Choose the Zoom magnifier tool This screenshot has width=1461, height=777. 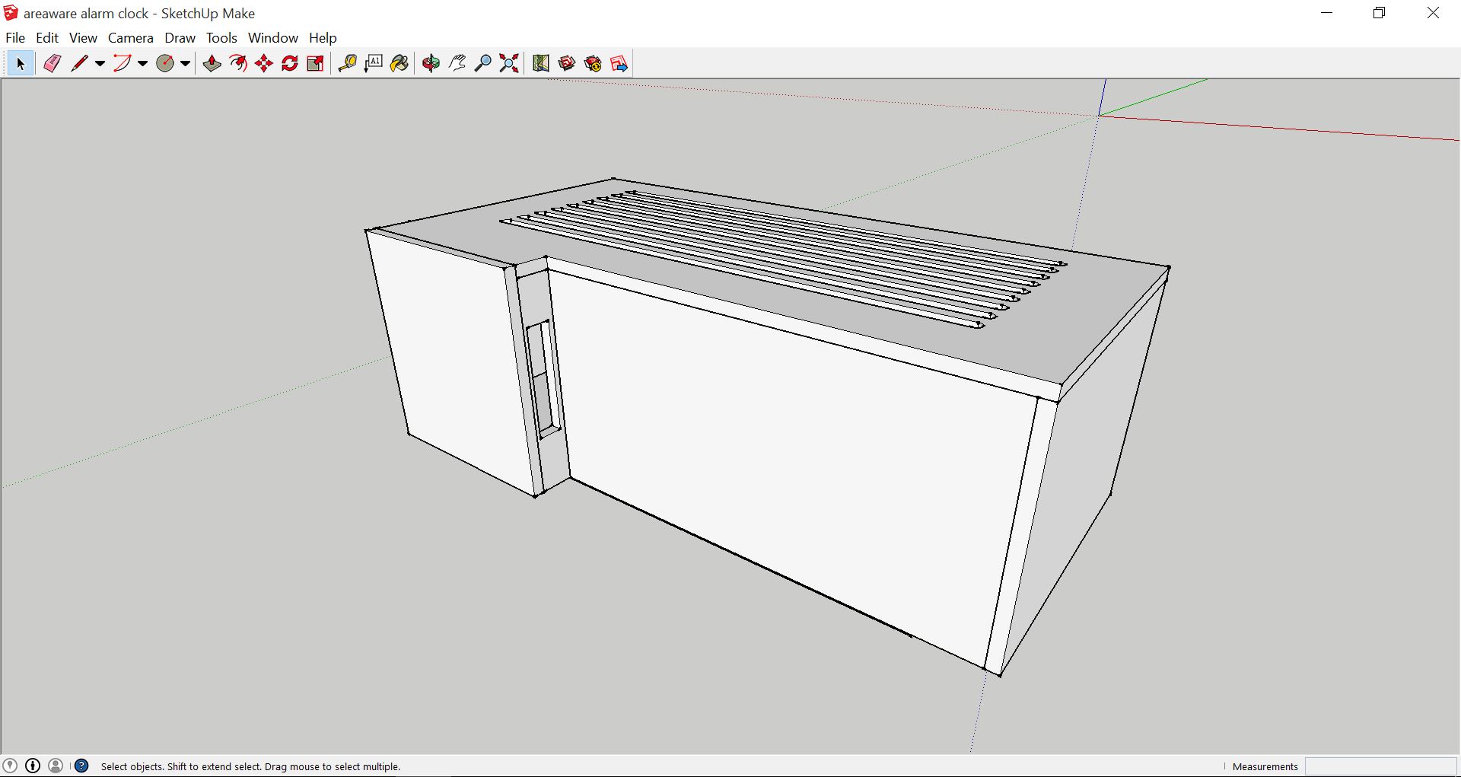(x=483, y=64)
